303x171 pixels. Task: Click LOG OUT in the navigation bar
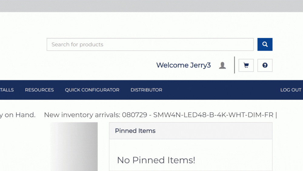291,90
